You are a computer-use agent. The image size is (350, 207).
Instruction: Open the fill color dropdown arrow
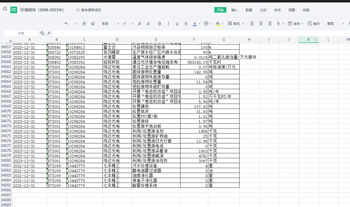[223, 24]
